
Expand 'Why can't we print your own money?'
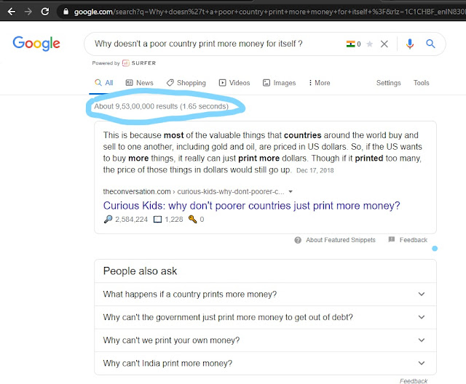[x=265, y=340]
